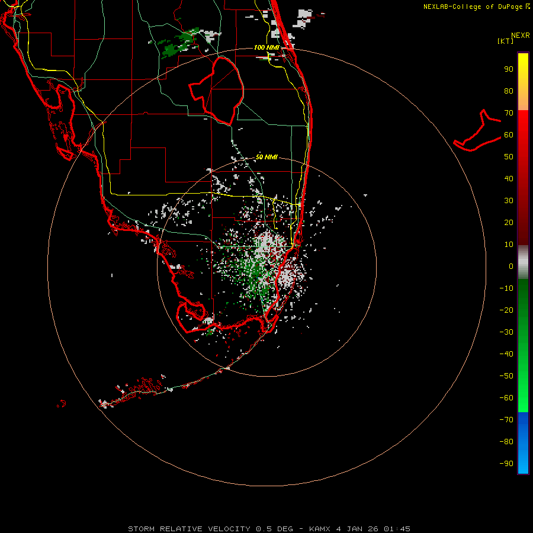
Task: Click the red island outline east of Florida
Action: pos(477,131)
